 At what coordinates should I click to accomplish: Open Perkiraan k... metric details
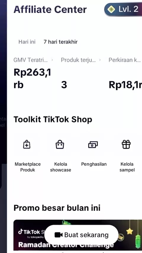click(125, 60)
